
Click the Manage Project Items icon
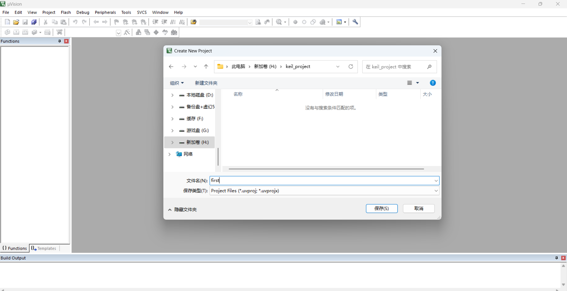[x=138, y=32]
